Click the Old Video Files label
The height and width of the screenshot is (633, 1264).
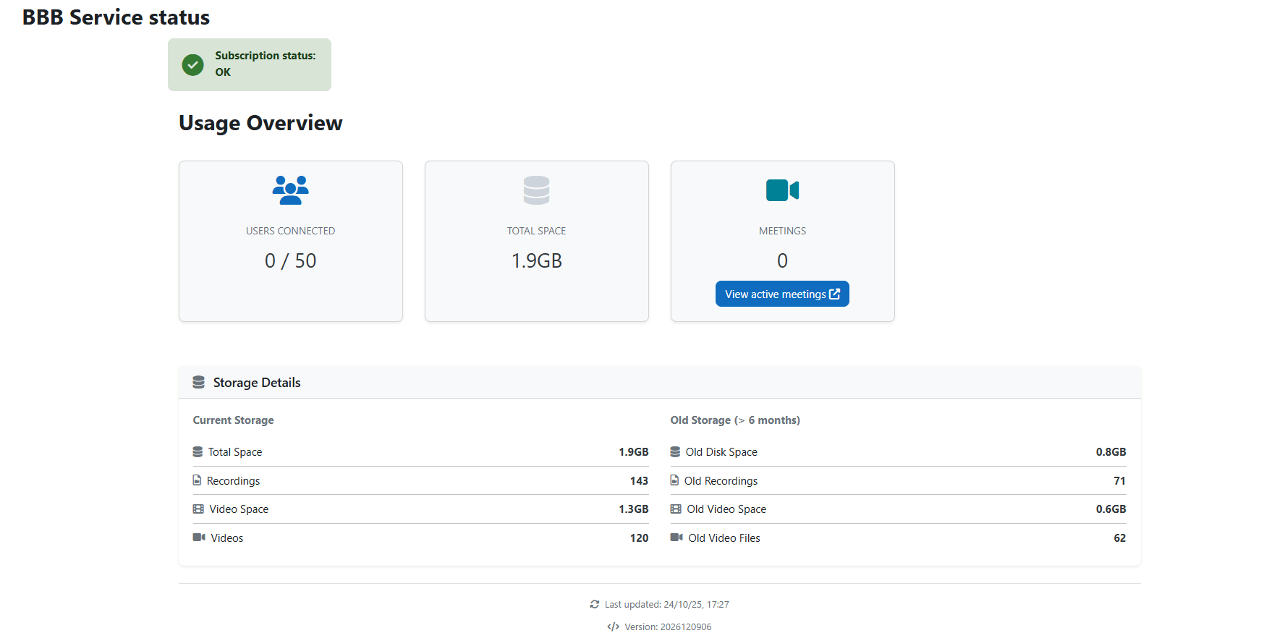tap(724, 538)
